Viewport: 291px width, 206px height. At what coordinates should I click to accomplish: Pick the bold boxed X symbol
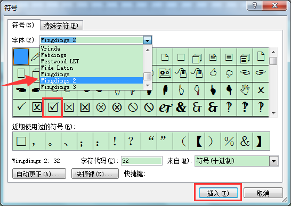point(85,108)
